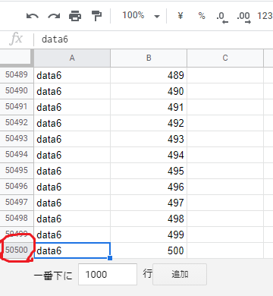Image resolution: width=273 pixels, height=296 pixels.
Task: Select row header 50491
Action: pos(17,107)
